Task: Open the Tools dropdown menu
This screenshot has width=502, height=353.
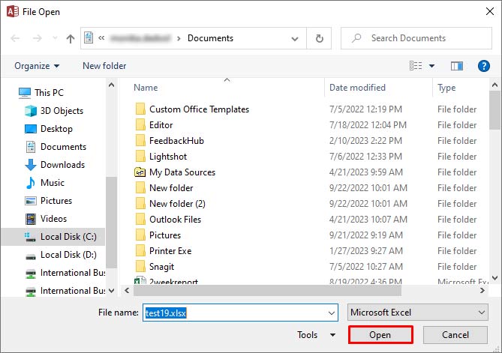Action: coord(317,335)
